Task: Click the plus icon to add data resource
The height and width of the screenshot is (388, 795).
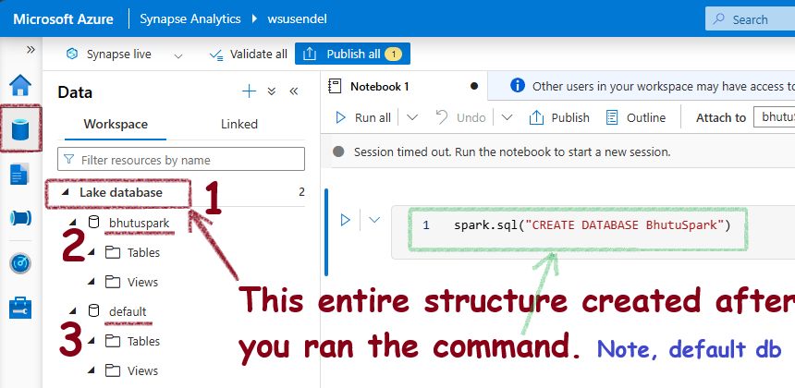Action: click(249, 91)
